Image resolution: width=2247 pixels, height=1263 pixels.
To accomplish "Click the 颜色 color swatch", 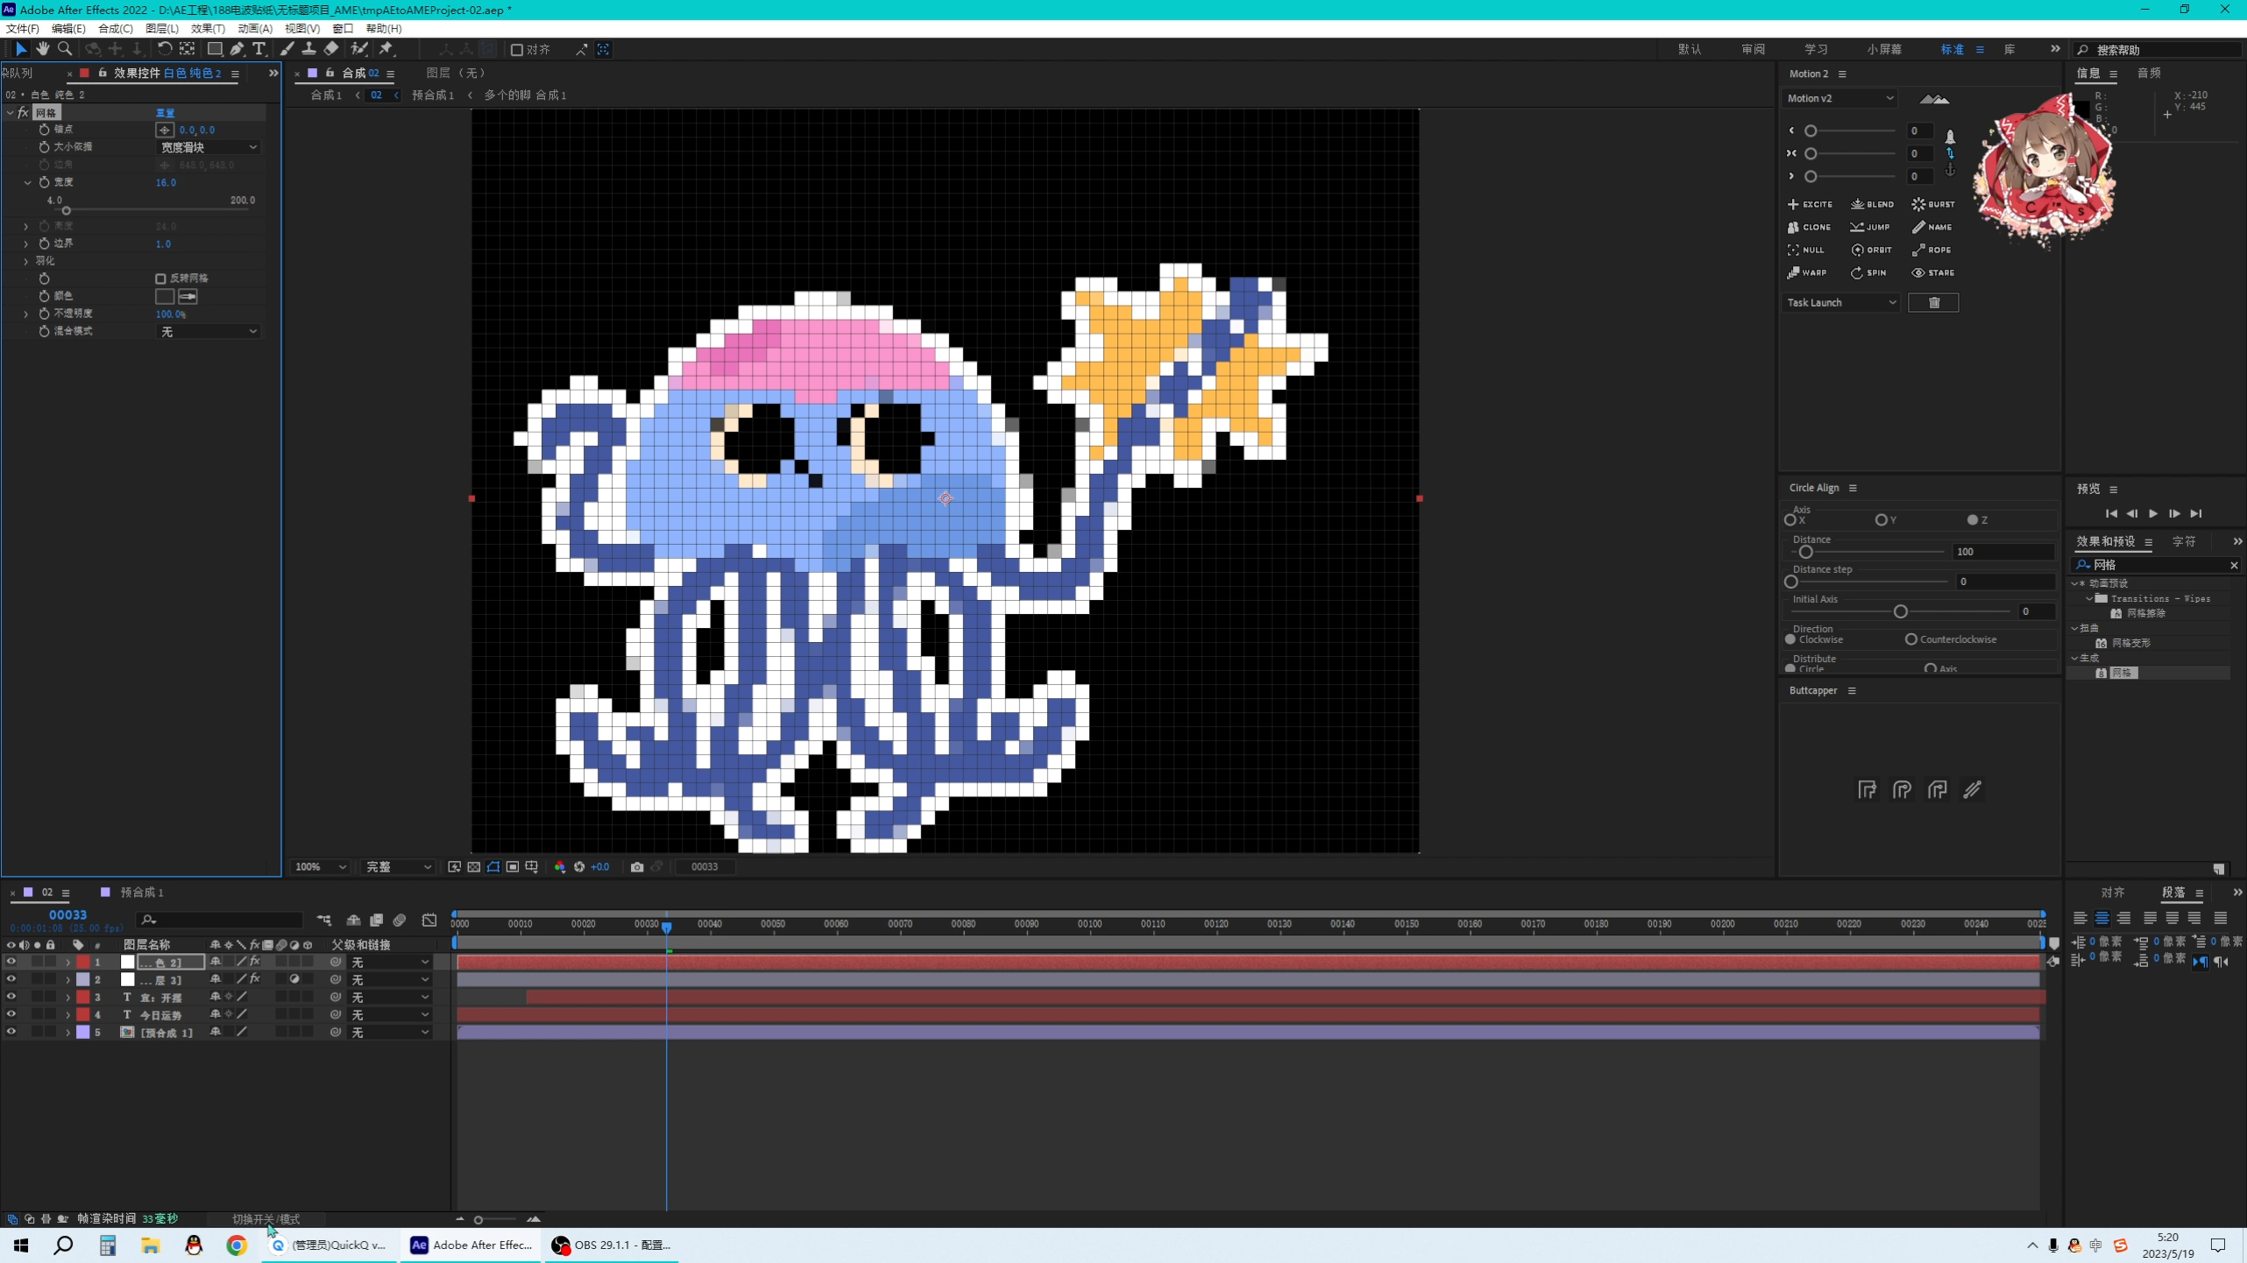I will (x=165, y=296).
